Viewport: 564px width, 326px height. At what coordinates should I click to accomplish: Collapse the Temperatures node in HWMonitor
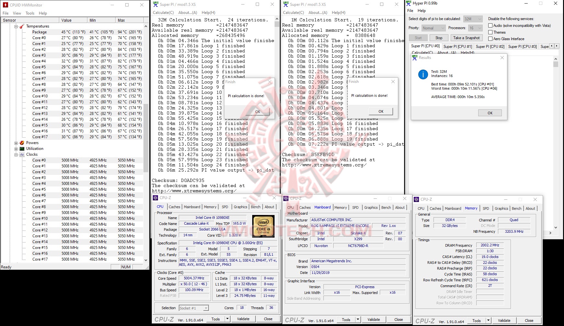pyautogui.click(x=16, y=27)
